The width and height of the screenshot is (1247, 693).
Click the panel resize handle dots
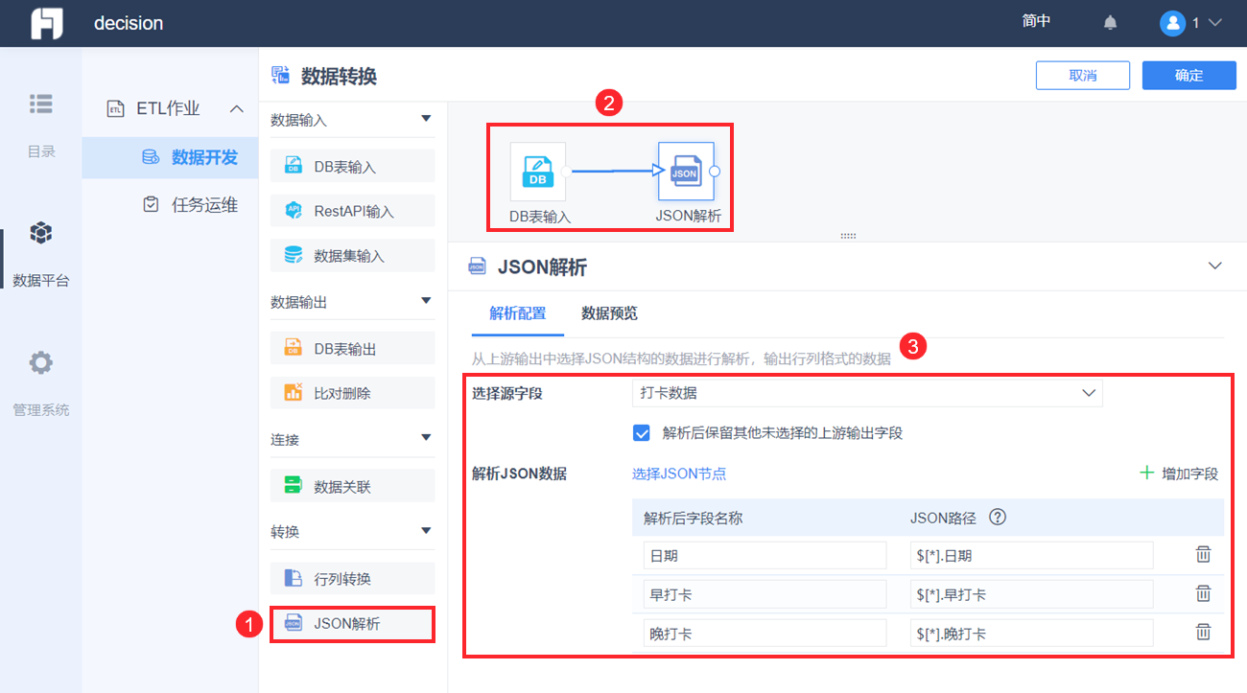(848, 236)
